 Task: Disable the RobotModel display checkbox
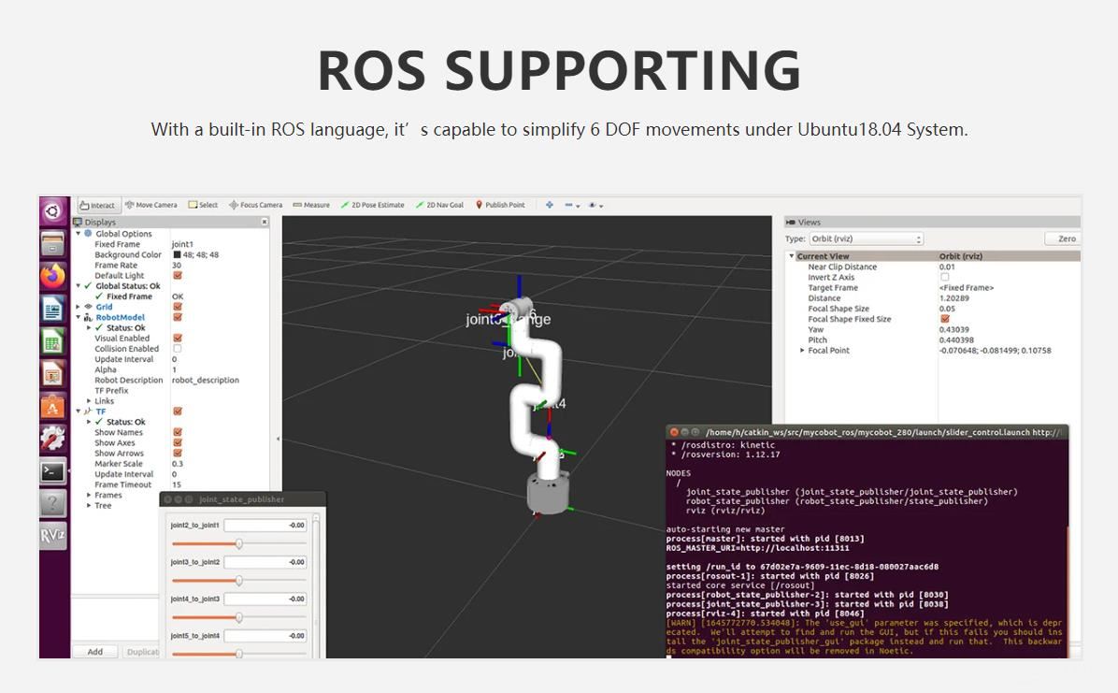pyautogui.click(x=178, y=317)
